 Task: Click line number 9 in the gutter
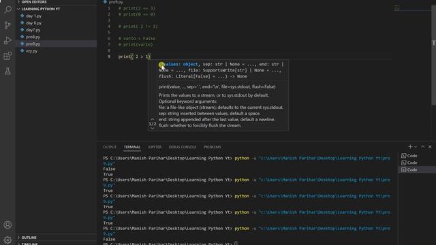[x=109, y=56]
